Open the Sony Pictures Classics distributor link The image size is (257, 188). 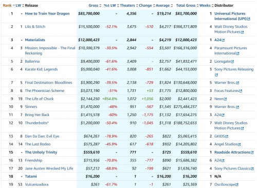[x=232, y=168]
